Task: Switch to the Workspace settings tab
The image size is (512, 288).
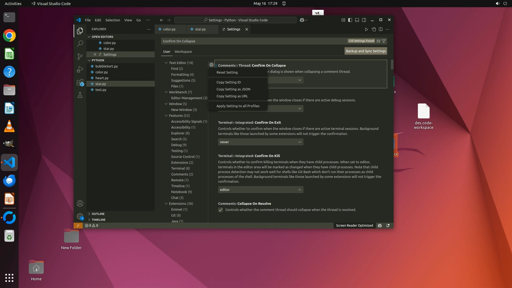Action: coord(183,52)
